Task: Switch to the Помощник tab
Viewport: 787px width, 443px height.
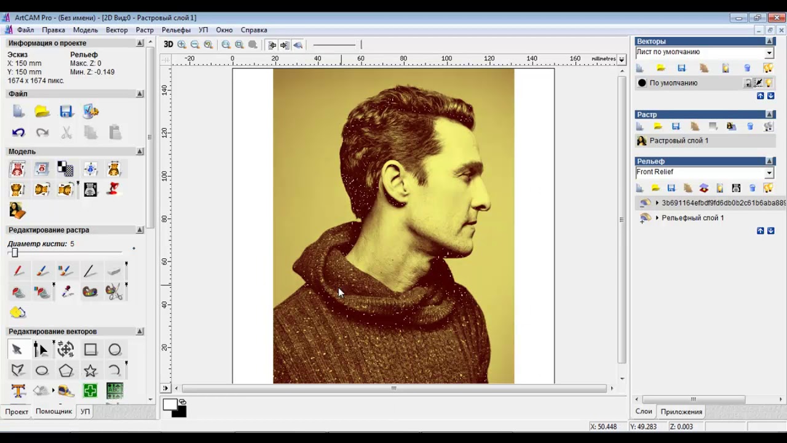Action: 53,411
